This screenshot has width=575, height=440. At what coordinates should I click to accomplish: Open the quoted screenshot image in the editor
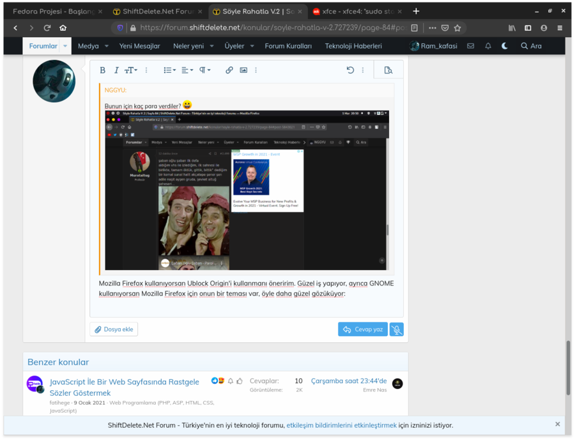tap(247, 191)
